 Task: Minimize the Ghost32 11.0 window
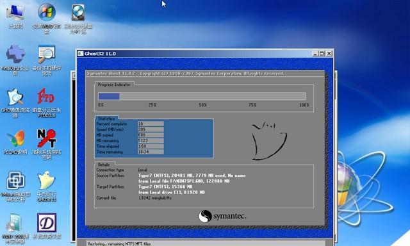point(316,54)
